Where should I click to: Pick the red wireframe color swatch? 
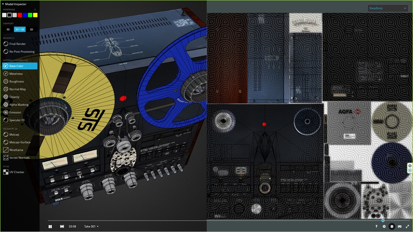pyautogui.click(x=20, y=15)
